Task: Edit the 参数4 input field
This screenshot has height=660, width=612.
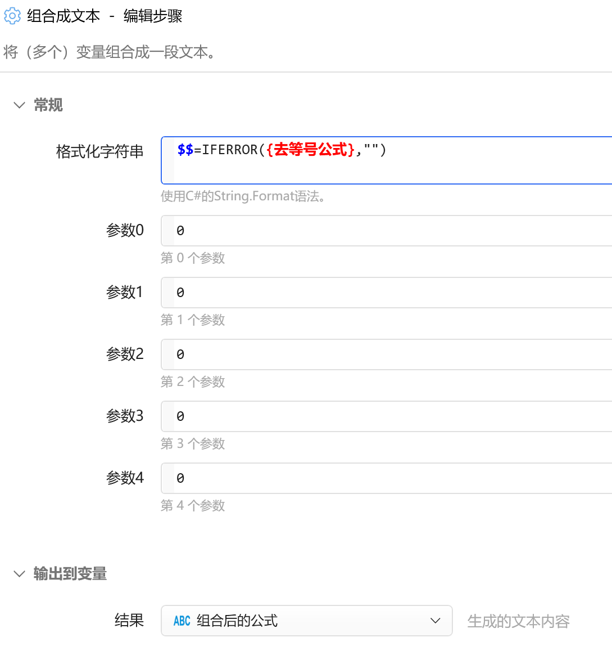Action: (388, 478)
